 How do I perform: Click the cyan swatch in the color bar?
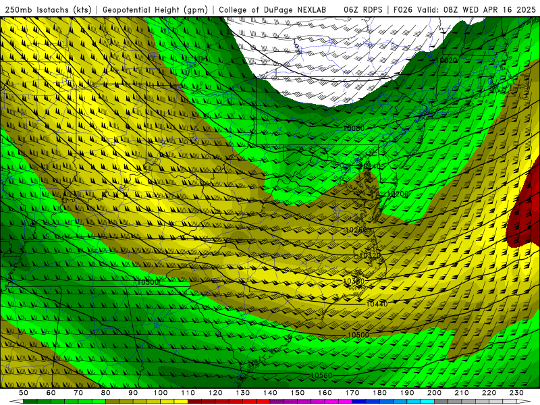(x=427, y=402)
